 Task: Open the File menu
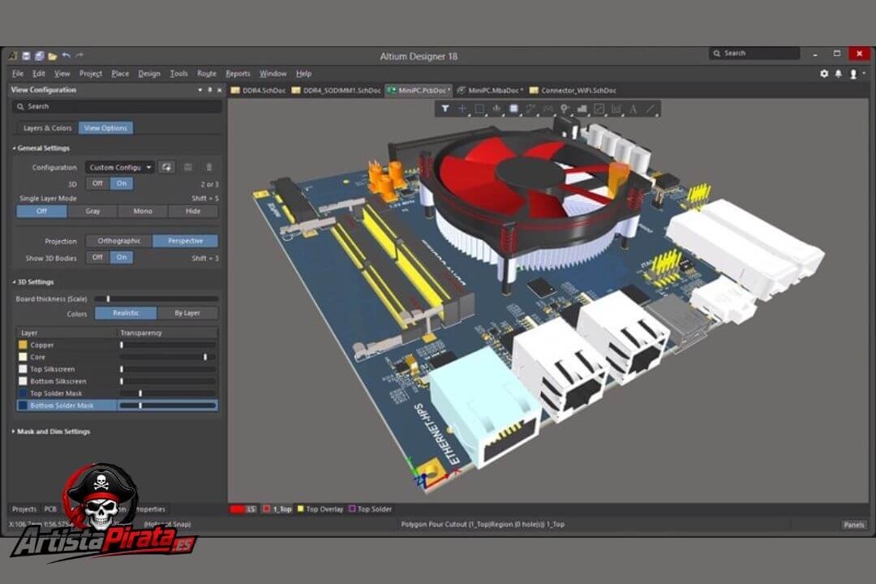click(x=18, y=73)
